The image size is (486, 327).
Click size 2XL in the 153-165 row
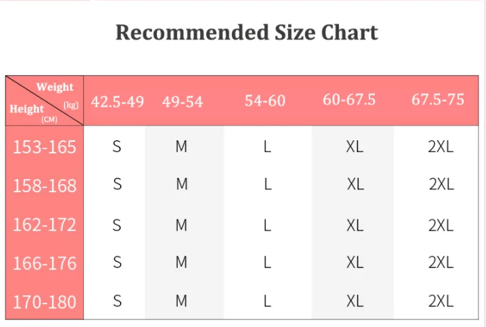(441, 147)
